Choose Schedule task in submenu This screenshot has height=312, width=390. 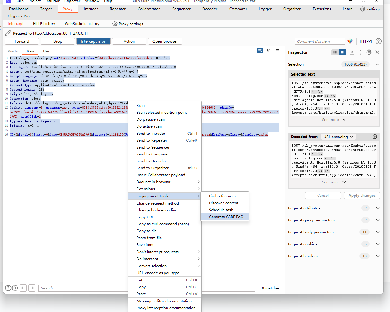point(225,210)
